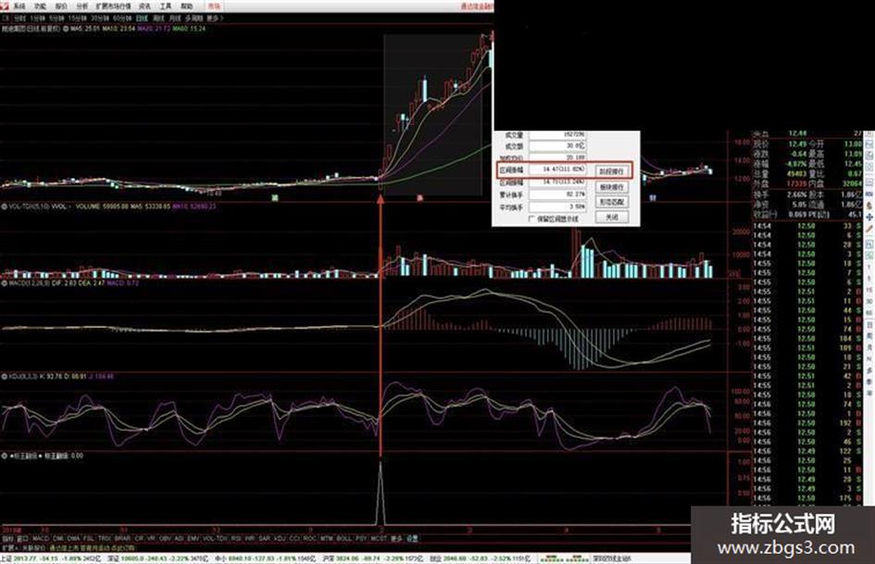
Task: Click the 成交额 value field
Action: (x=557, y=145)
